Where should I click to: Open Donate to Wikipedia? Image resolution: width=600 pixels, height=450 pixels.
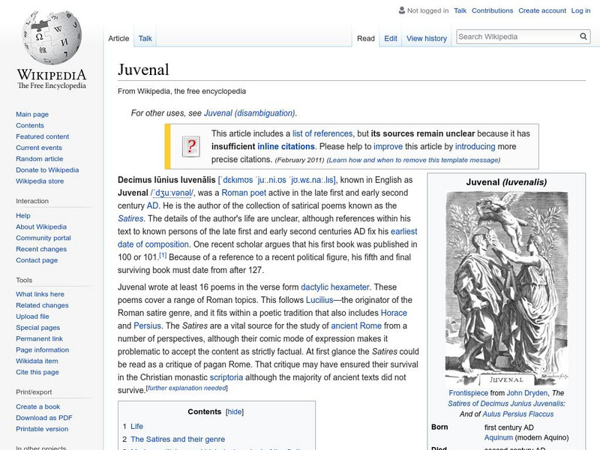tap(47, 170)
